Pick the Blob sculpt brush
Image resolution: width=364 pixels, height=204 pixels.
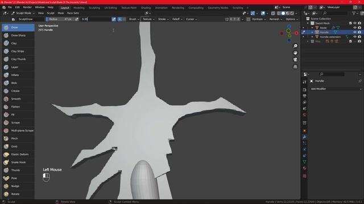coord(18,83)
